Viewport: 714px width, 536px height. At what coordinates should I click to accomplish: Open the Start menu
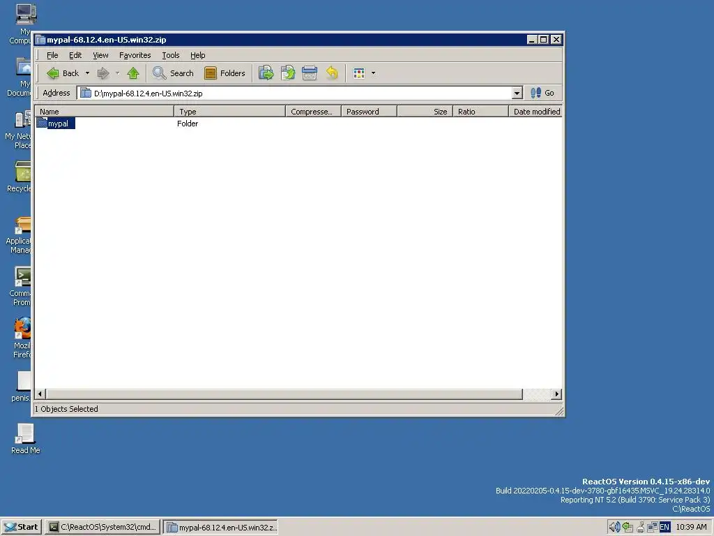(21, 528)
